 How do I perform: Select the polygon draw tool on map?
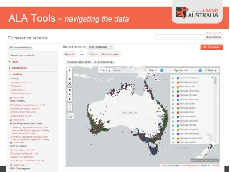point(69,90)
